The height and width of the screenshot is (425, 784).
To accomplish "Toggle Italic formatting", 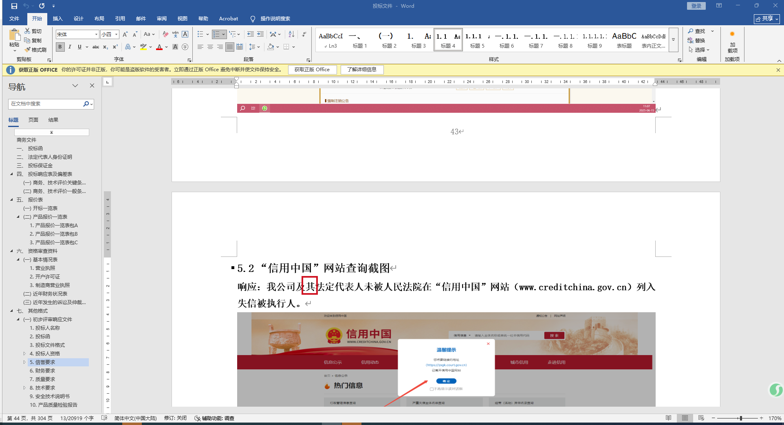I will (x=70, y=47).
